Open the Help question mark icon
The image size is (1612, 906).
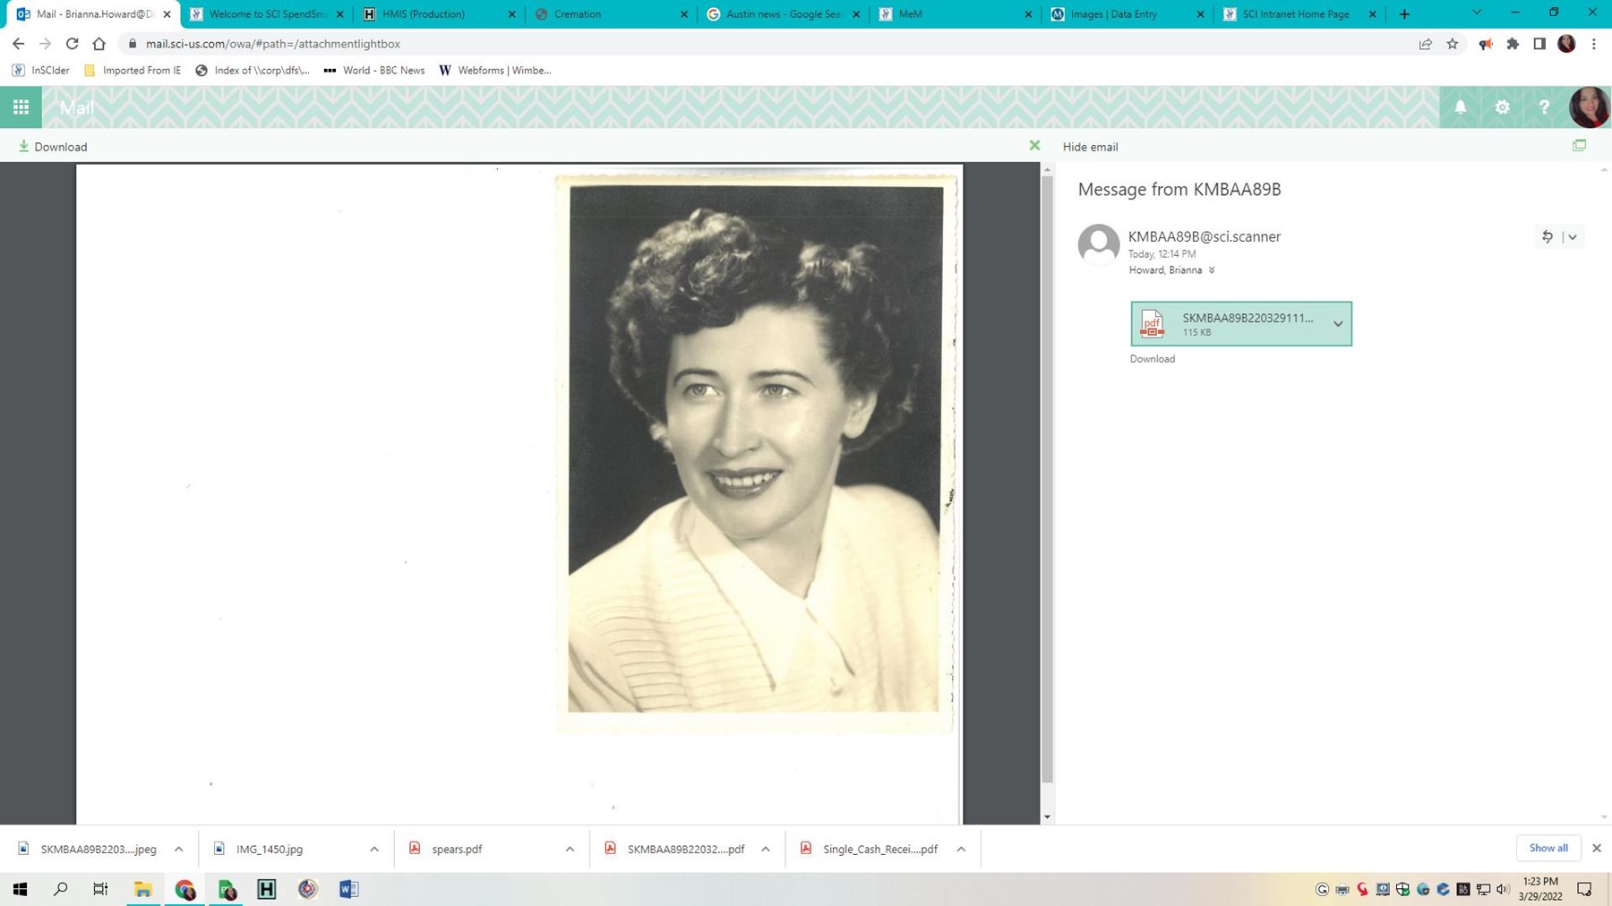1544,107
